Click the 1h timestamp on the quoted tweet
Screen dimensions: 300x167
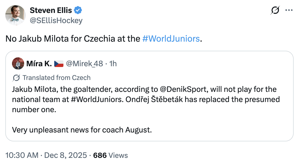[x=112, y=63]
